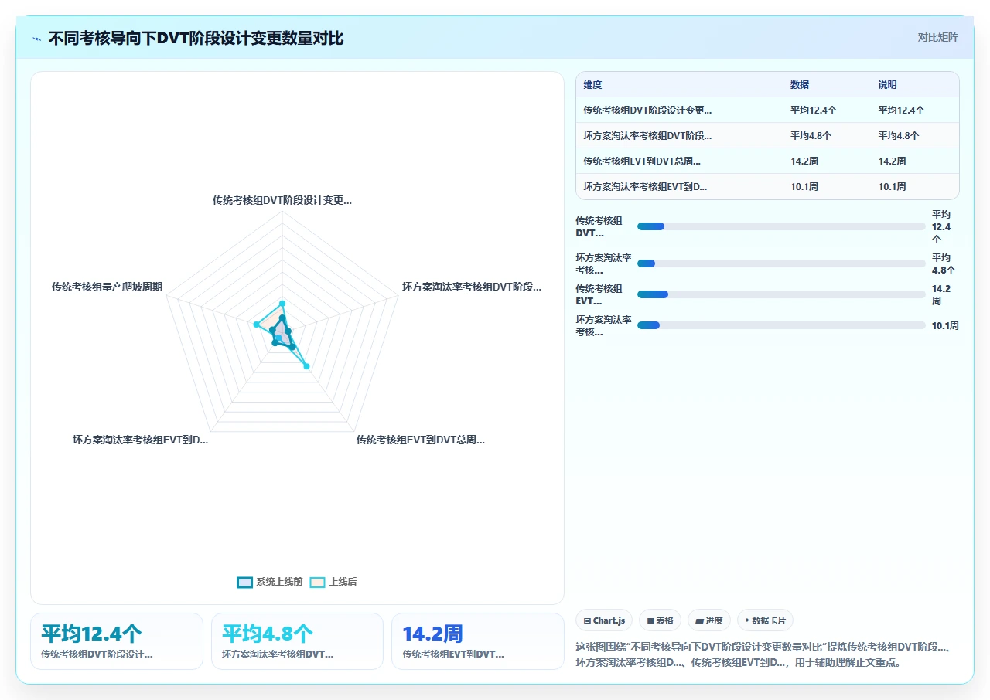The width and height of the screenshot is (990, 700).
Task: Click the 对比矩阵 label in header
Action: click(937, 38)
